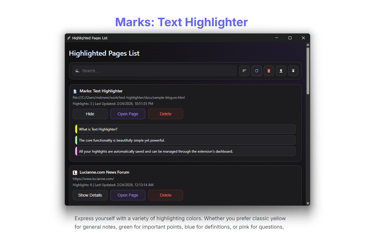
Task: Minimize the Highlighted Pages List window
Action: pyautogui.click(x=277, y=38)
